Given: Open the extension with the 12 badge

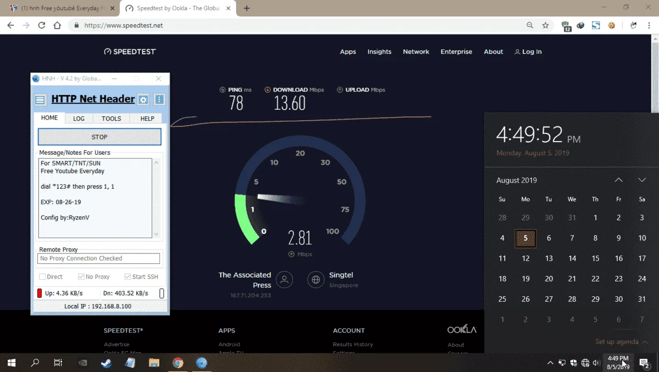Looking at the screenshot, I should tap(566, 26).
